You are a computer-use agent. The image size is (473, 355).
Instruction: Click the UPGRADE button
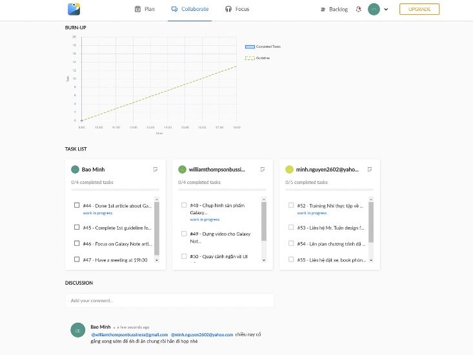coord(419,10)
